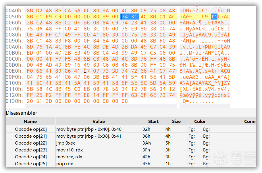Image resolution: width=262 pixels, height=173 pixels.
Task: Click the Start column header
Action: [153, 121]
